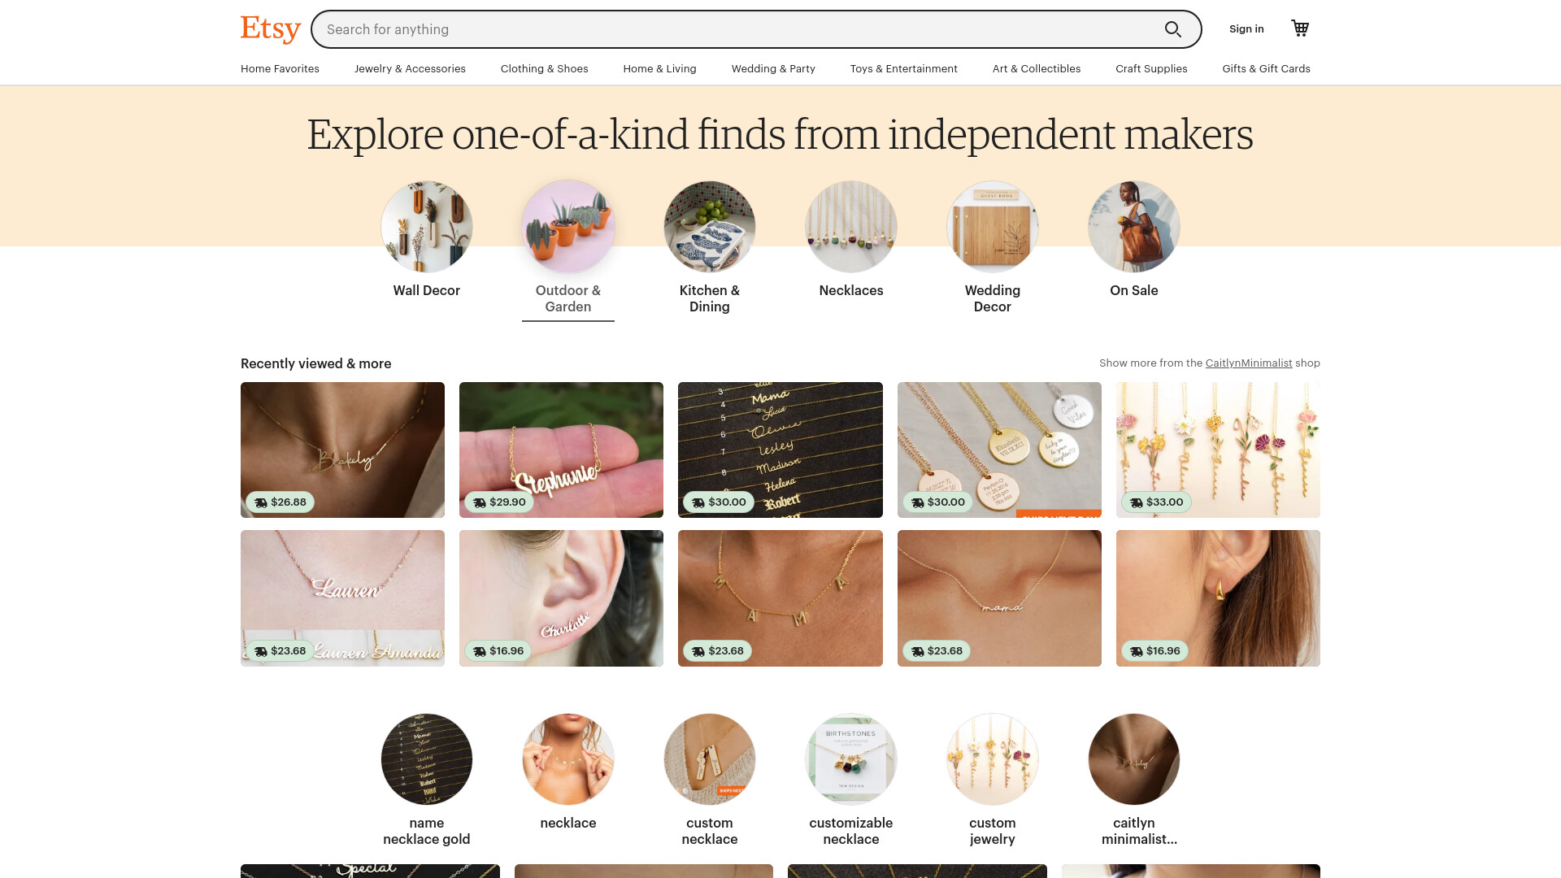Click the magnifying glass search icon
This screenshot has height=878, width=1561.
[x=1172, y=29]
